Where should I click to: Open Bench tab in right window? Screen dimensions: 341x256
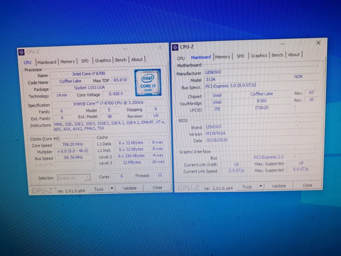pyautogui.click(x=277, y=55)
